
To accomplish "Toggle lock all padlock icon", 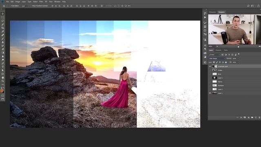I will (226, 62).
